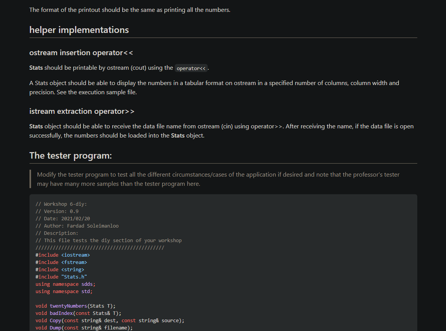Click the 'helper implementations' section heading

[x=79, y=29]
